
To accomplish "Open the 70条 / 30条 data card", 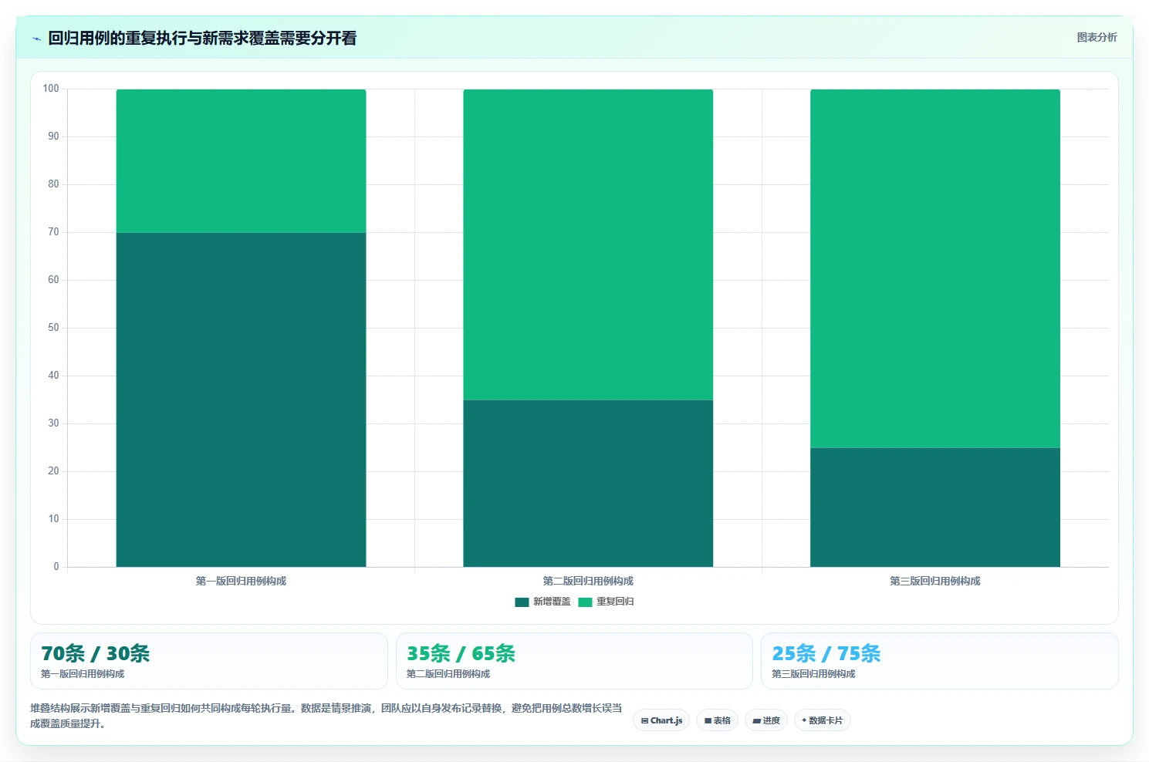I will coord(209,661).
